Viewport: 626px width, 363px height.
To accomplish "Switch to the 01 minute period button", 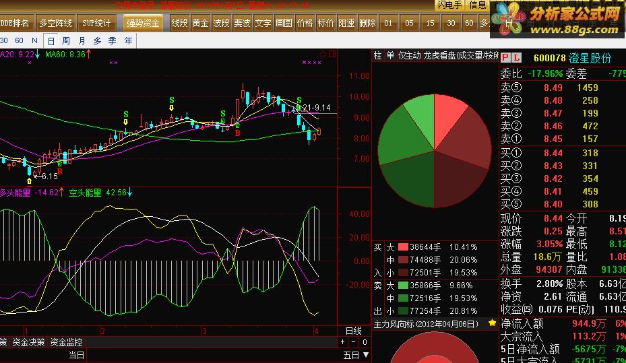I will click(x=388, y=23).
